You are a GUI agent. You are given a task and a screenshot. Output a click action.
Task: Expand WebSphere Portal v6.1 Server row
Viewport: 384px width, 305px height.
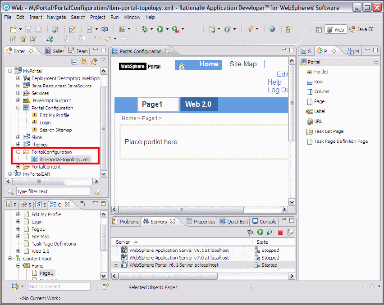tap(116, 265)
